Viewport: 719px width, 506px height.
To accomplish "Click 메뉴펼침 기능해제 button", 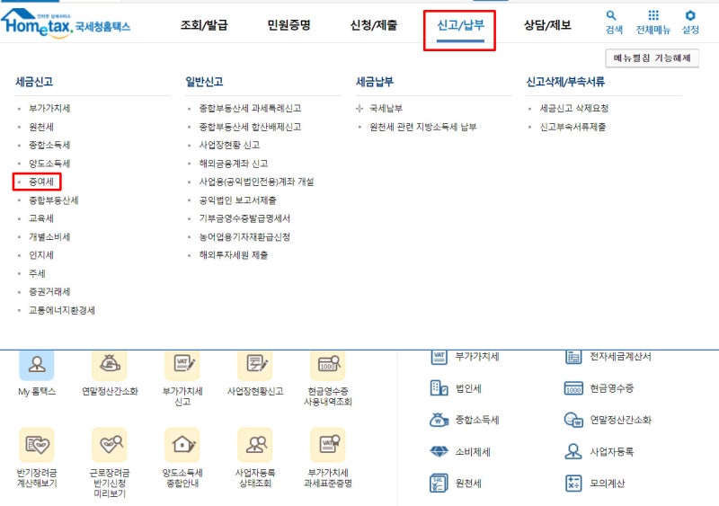I will pos(652,58).
